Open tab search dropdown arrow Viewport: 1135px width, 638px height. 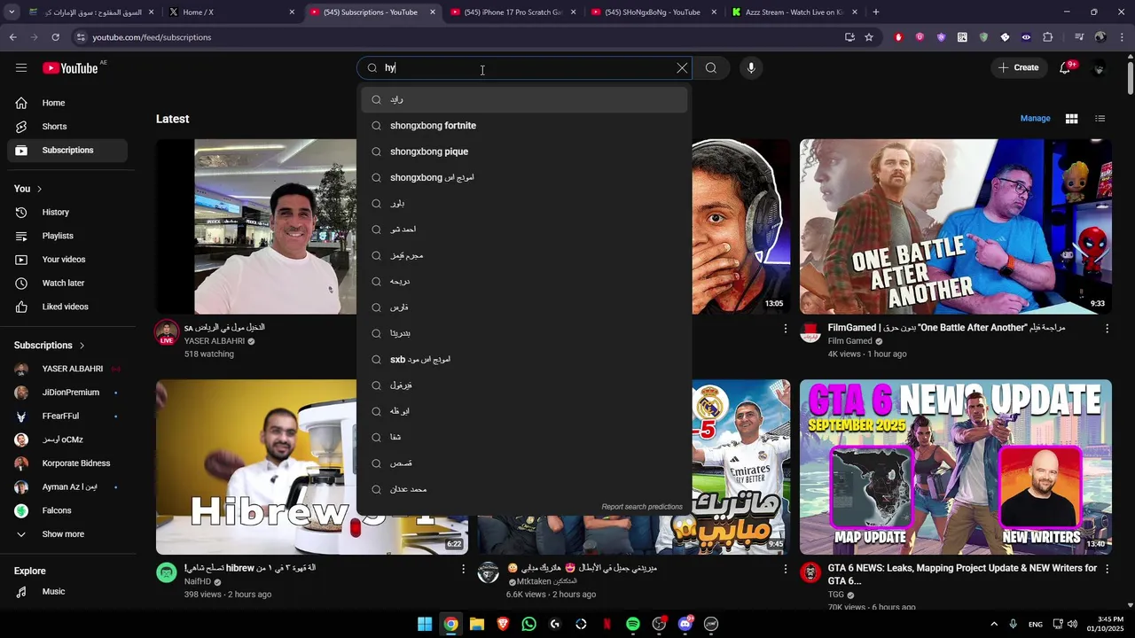pyautogui.click(x=12, y=12)
